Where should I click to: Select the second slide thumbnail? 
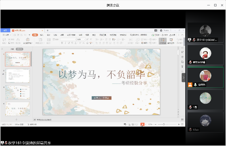(17, 76)
